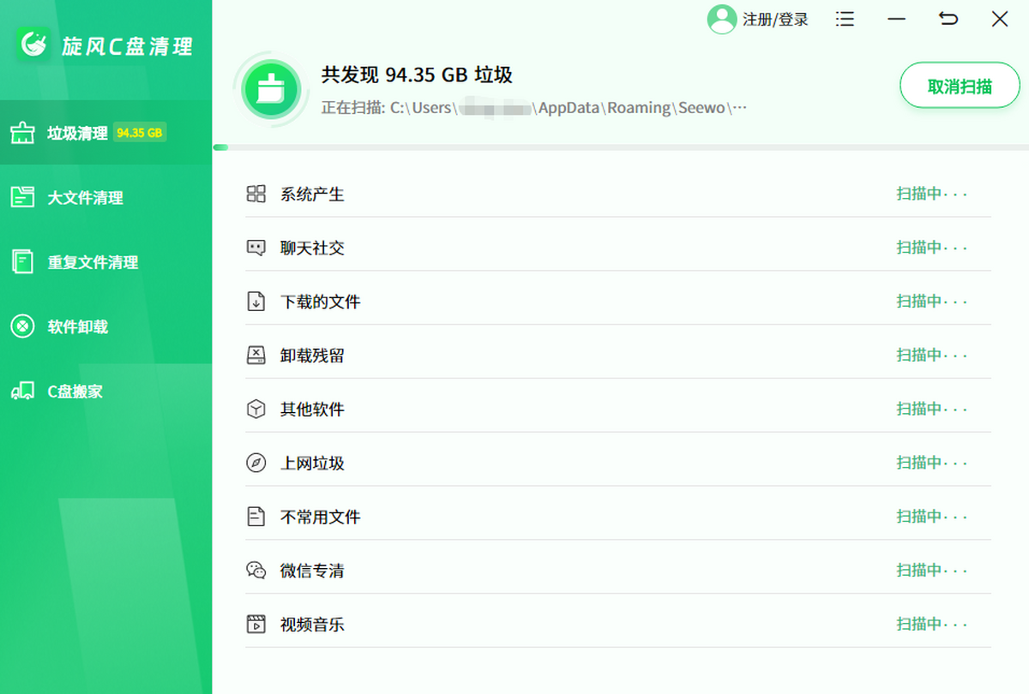The width and height of the screenshot is (1029, 694).
Task: Click the 聊天社交 chat bubble icon
Action: tap(256, 248)
